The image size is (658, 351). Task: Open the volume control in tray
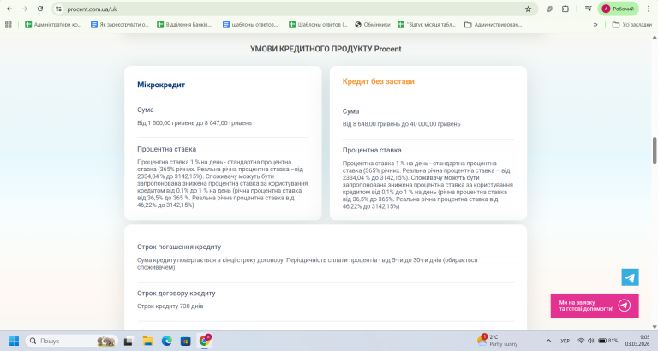pos(591,341)
